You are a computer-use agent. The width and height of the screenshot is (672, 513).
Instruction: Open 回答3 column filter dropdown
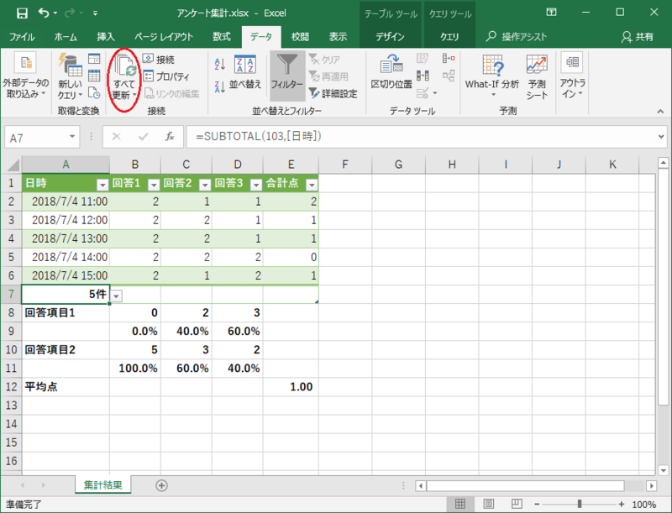[256, 185]
